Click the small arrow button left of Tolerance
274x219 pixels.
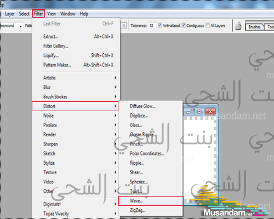tap(124, 25)
